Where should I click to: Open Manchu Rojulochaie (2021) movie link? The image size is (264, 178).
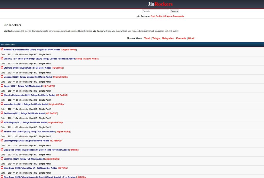(36, 95)
